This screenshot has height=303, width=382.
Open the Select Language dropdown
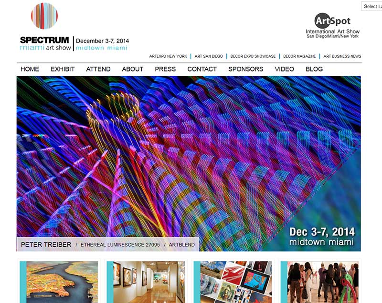[x=371, y=6]
